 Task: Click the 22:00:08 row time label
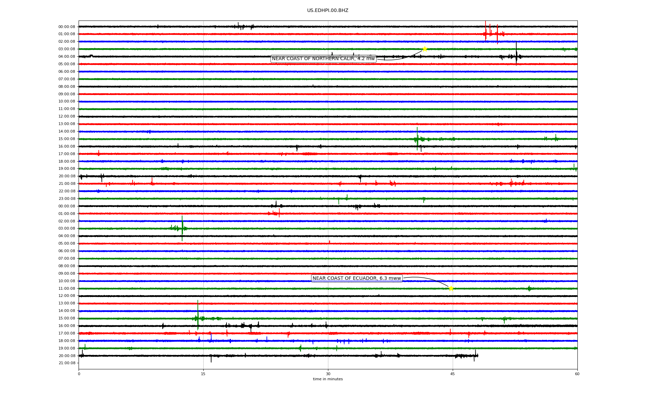(67, 191)
